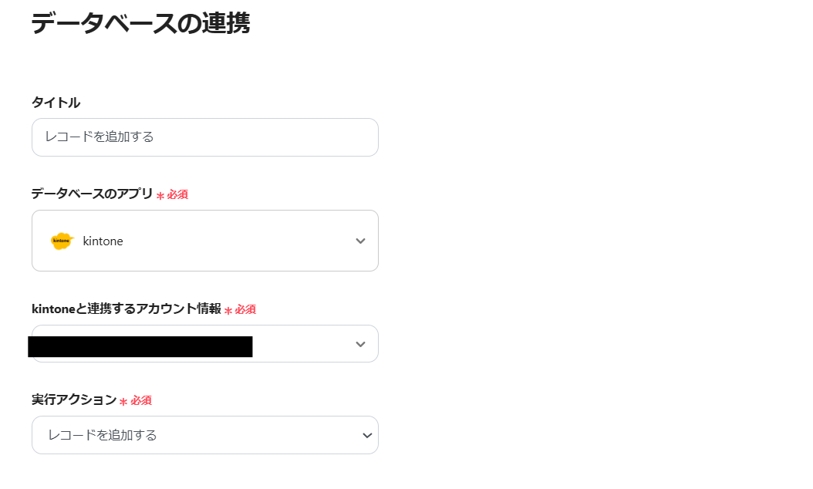Viewport: 813px width, 489px height.
Task: Click the blacked-out account value
Action: [x=140, y=346]
